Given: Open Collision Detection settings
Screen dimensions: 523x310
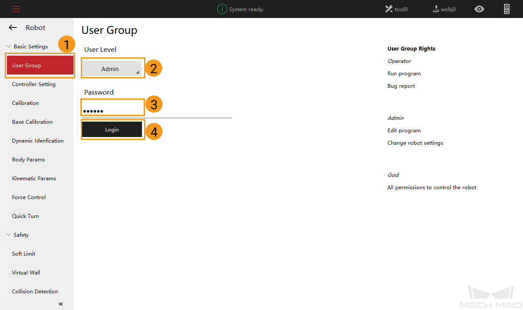Looking at the screenshot, I should [x=35, y=292].
